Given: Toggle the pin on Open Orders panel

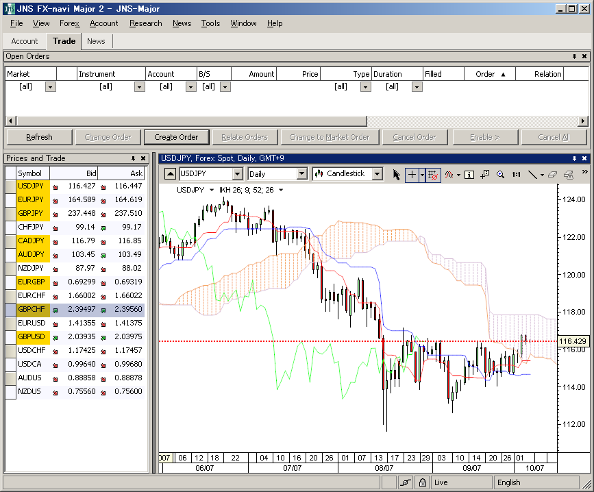Looking at the screenshot, I should 574,56.
